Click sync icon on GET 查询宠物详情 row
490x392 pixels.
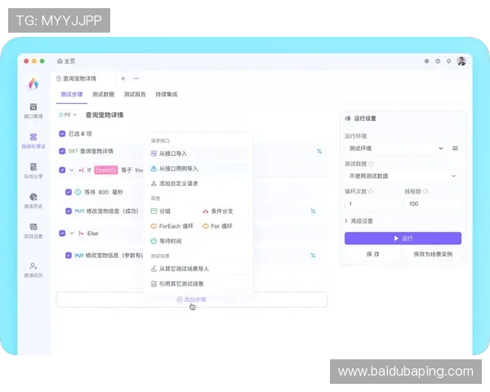tap(319, 151)
